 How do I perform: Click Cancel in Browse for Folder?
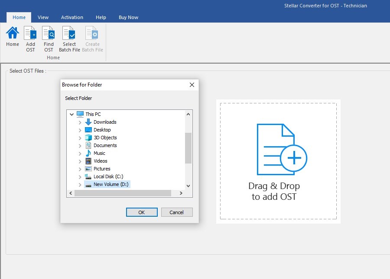(x=177, y=212)
